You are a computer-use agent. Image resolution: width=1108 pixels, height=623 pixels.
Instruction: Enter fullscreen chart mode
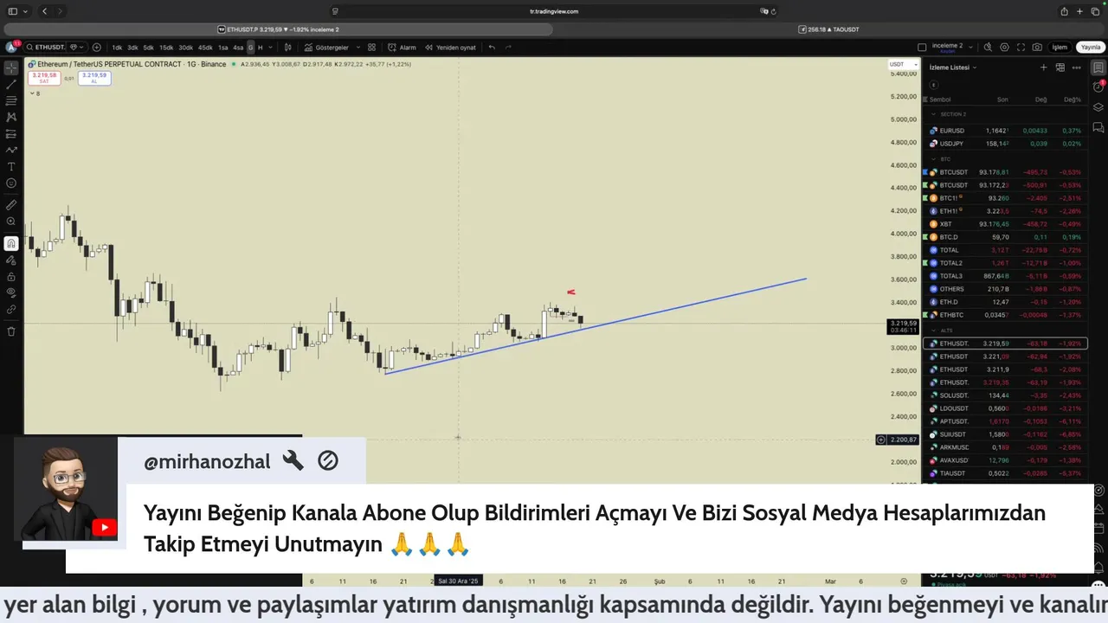point(1021,47)
